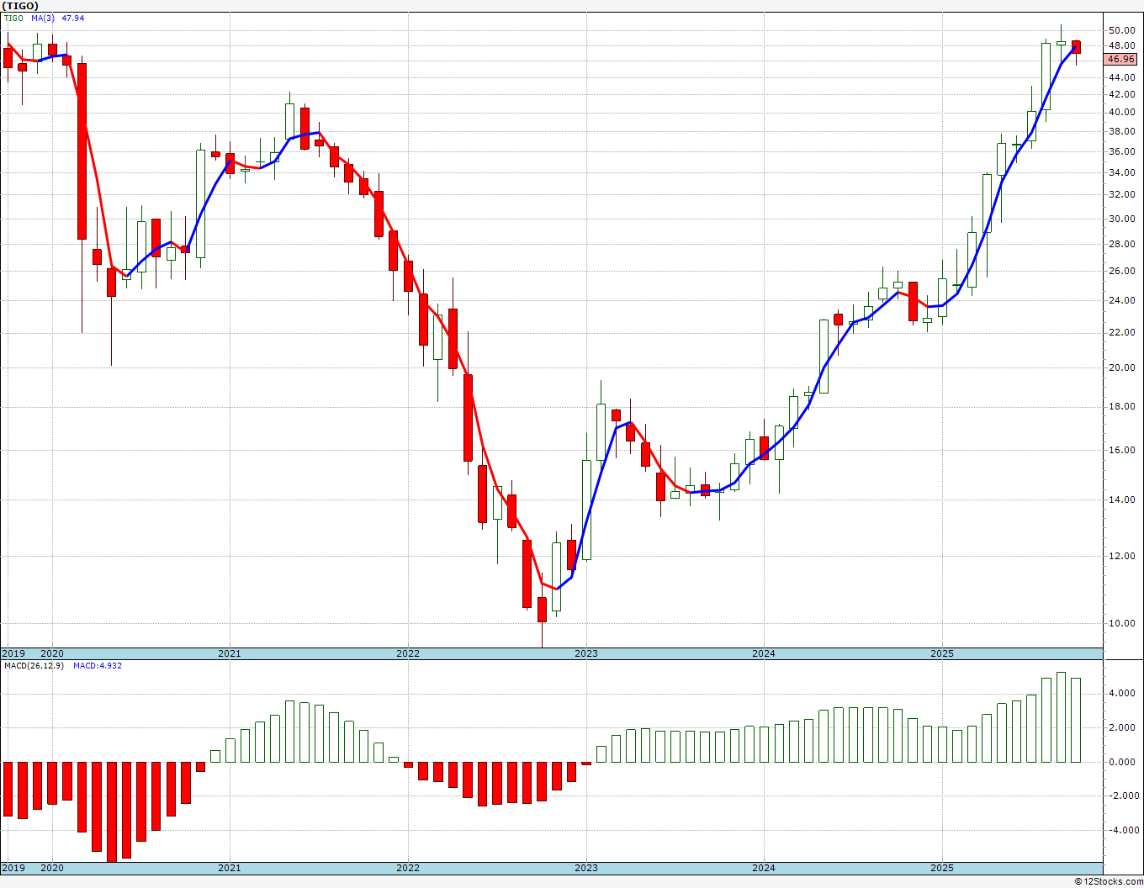Viewport: 1144px width, 888px height.
Task: Open the 12Stocks.com copyright link
Action: (1107, 881)
